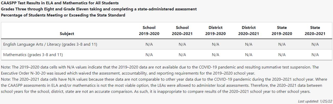The width and height of the screenshot is (333, 104).
Task: Click the District 2020–2021 column header
Action: (x=249, y=30)
